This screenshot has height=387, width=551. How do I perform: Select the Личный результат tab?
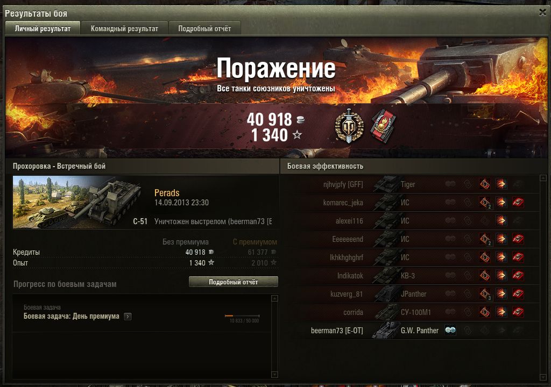(43, 28)
